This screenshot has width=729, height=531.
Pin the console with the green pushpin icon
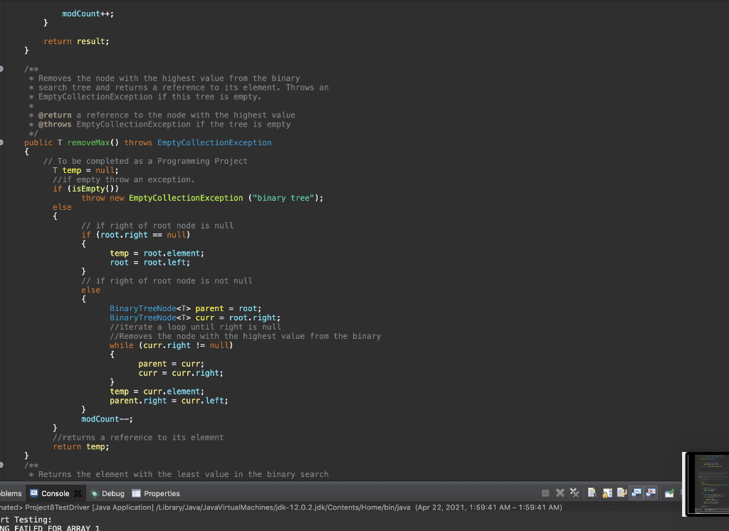(x=669, y=493)
